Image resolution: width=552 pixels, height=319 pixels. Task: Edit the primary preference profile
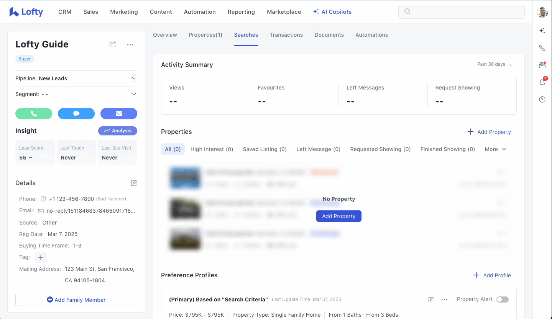431,299
